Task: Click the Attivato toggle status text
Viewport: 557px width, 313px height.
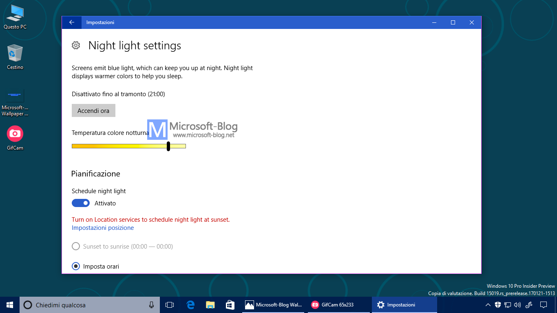Action: (105, 203)
